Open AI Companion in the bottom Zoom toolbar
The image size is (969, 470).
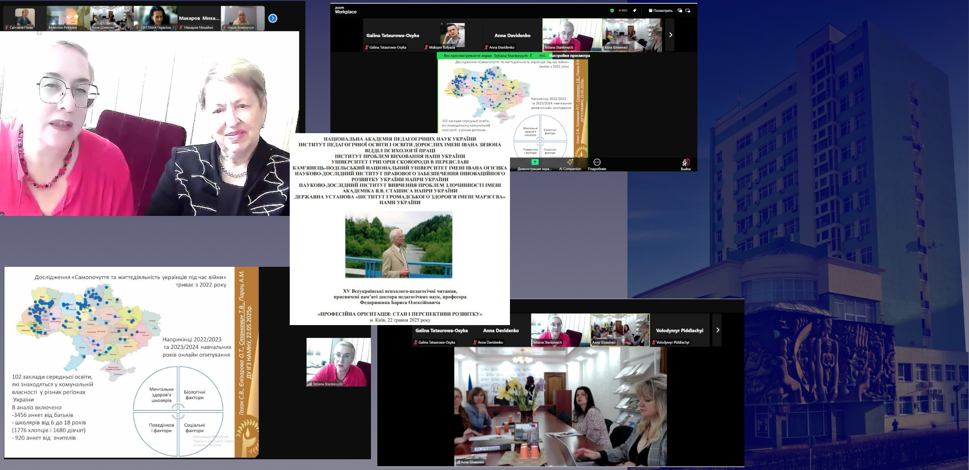[570, 164]
